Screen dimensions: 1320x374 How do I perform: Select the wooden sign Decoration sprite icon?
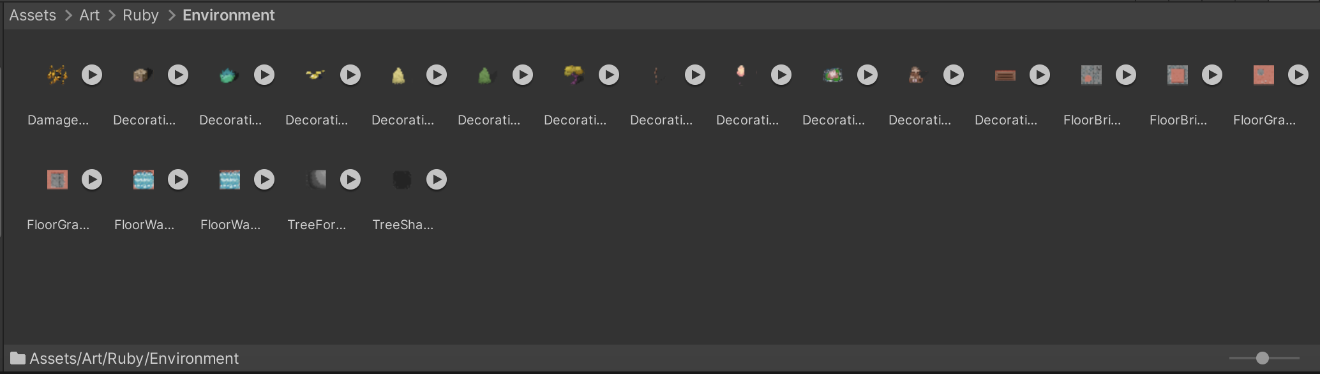click(x=1005, y=75)
